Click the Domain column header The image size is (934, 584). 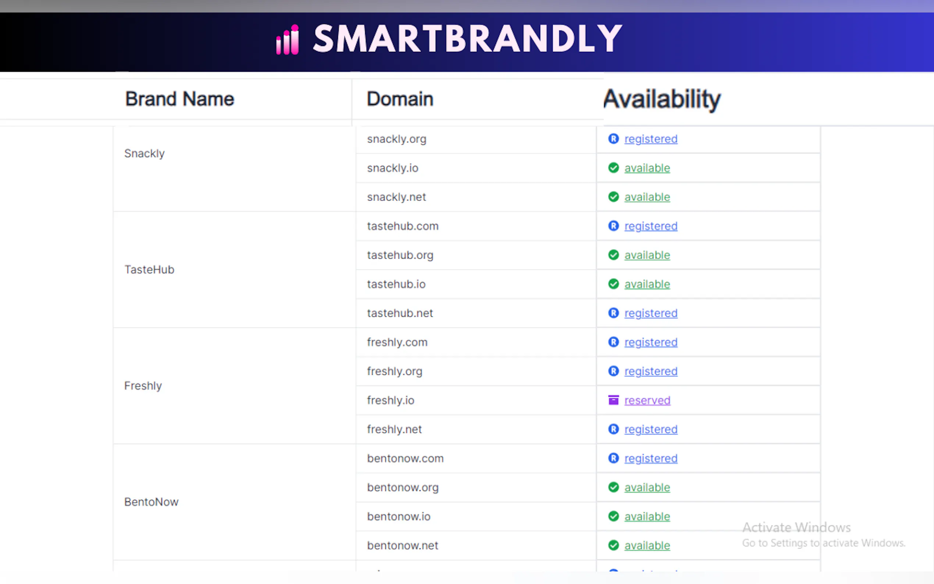click(400, 99)
